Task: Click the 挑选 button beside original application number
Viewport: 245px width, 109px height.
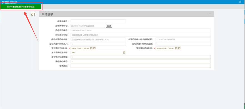Action: [109, 26]
